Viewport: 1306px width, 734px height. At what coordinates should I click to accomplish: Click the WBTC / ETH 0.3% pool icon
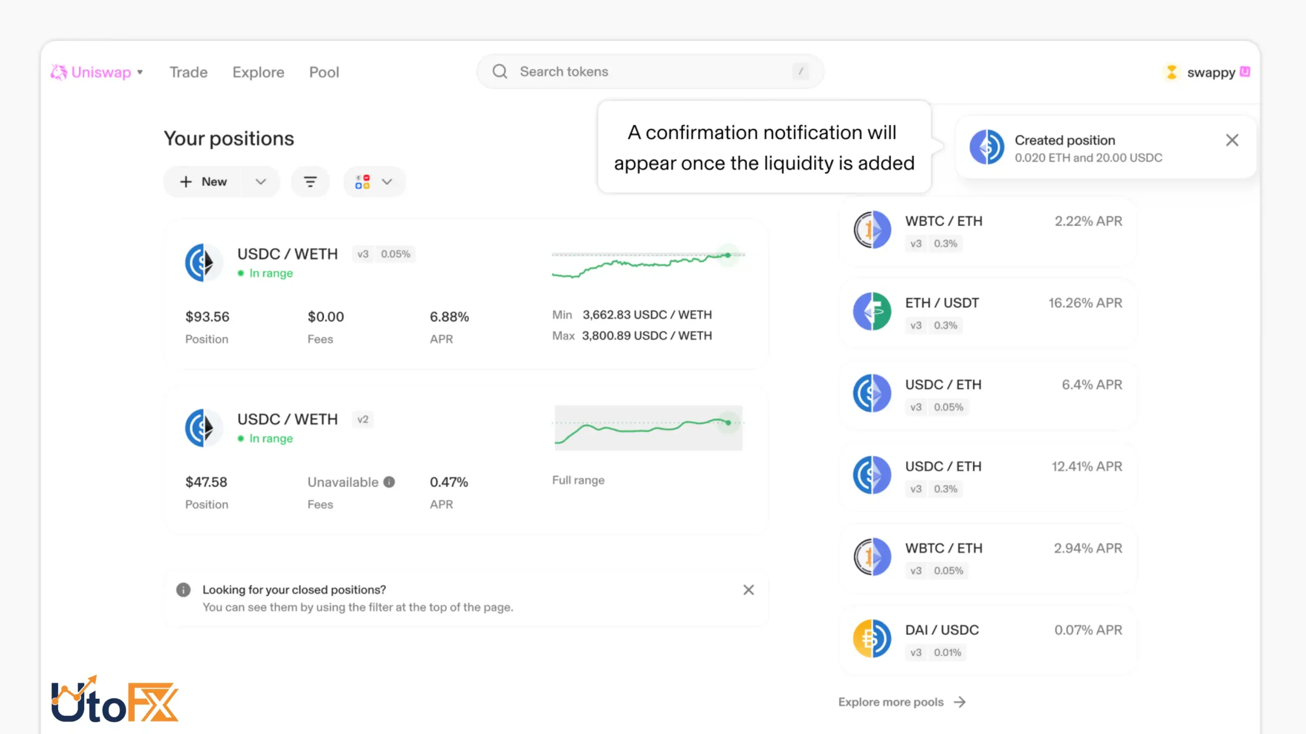(x=872, y=230)
